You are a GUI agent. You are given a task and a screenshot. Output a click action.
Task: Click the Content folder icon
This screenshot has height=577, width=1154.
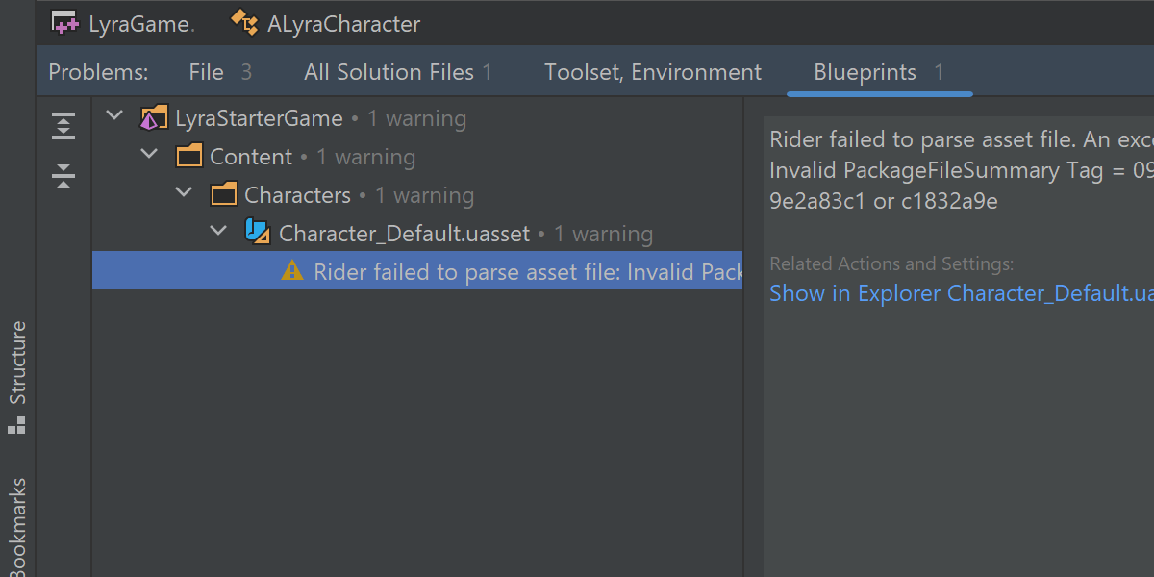pos(189,157)
